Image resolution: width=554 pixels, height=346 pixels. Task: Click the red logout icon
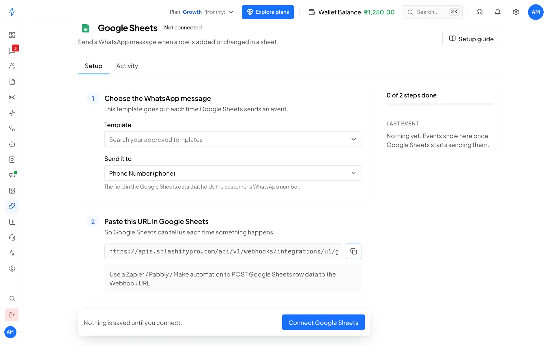pos(12,315)
